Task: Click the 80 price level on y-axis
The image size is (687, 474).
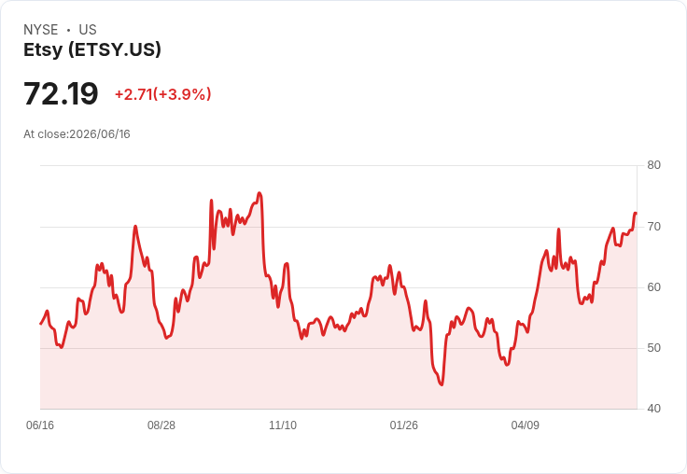Action: coord(653,165)
